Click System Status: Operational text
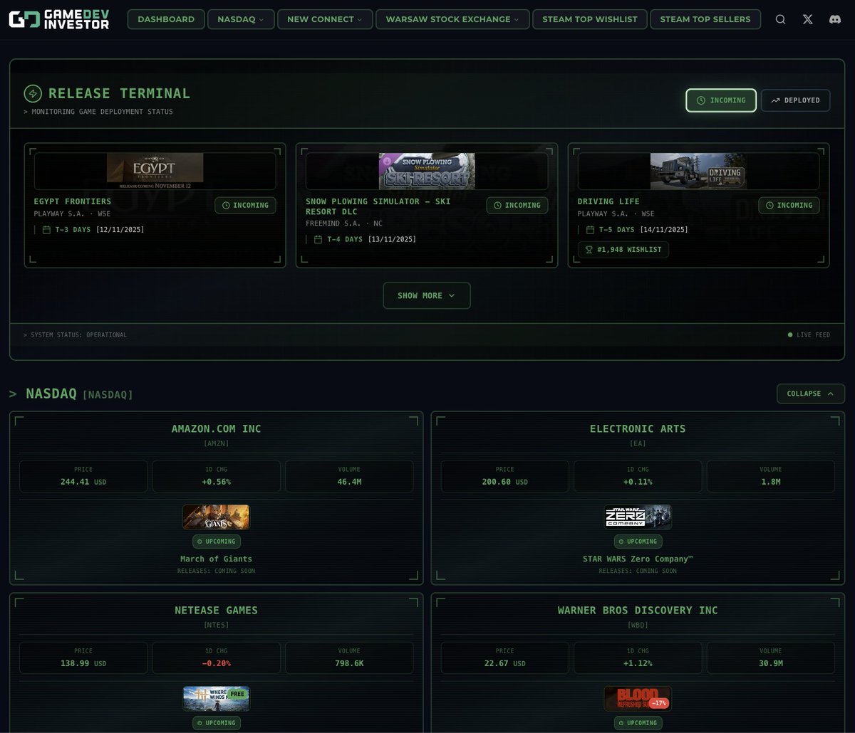 [76, 335]
